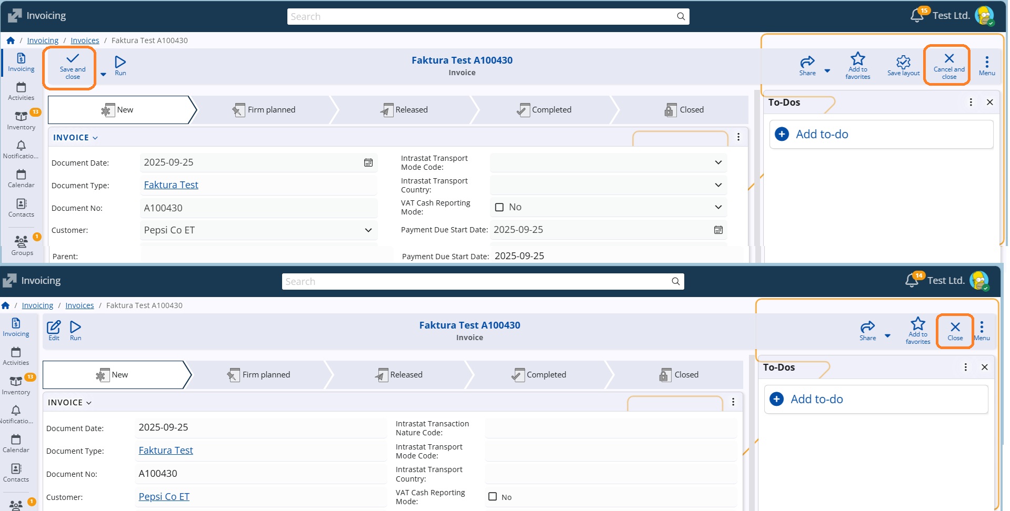The width and height of the screenshot is (1010, 511).
Task: Click Run next to the Edit icon
Action: coord(75,331)
